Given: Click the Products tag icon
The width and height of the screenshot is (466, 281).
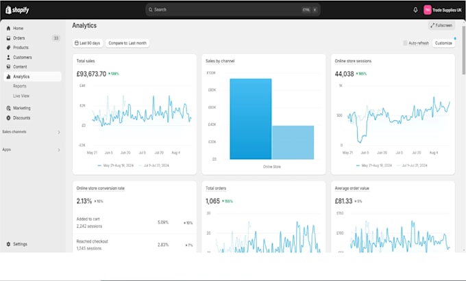Looking at the screenshot, I should click(8, 47).
